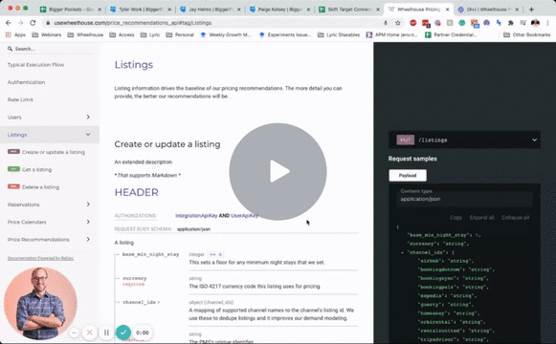
Task: Switch to Bigger Pockets tab
Action: pyautogui.click(x=70, y=10)
